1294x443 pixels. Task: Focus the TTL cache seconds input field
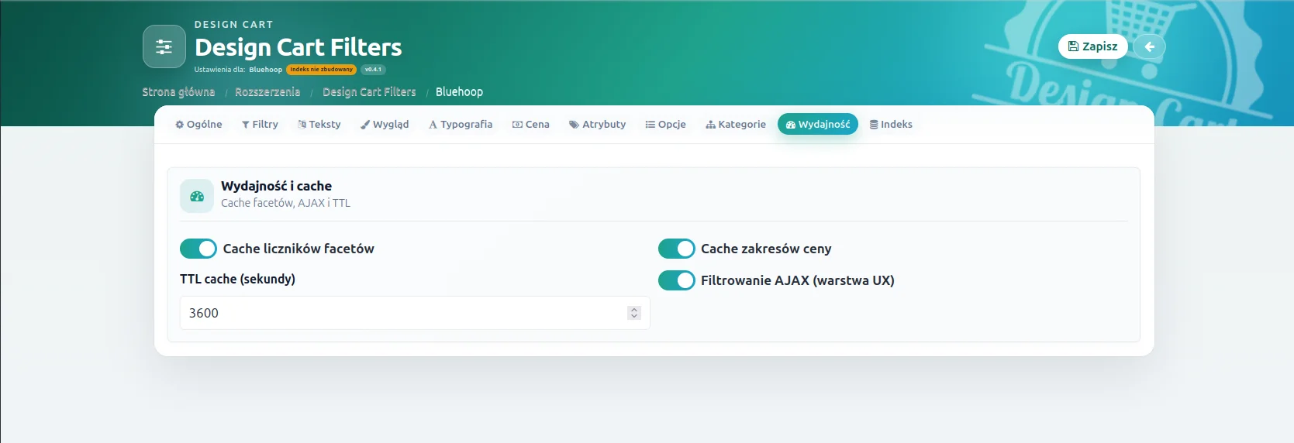(415, 313)
